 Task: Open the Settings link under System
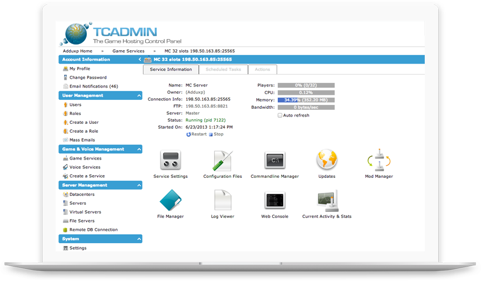78,248
